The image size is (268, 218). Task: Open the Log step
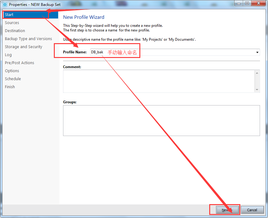click(x=8, y=55)
